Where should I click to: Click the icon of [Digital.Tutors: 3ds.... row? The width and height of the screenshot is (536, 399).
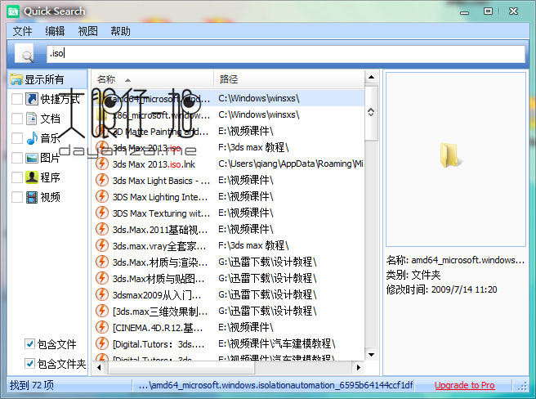point(102,343)
